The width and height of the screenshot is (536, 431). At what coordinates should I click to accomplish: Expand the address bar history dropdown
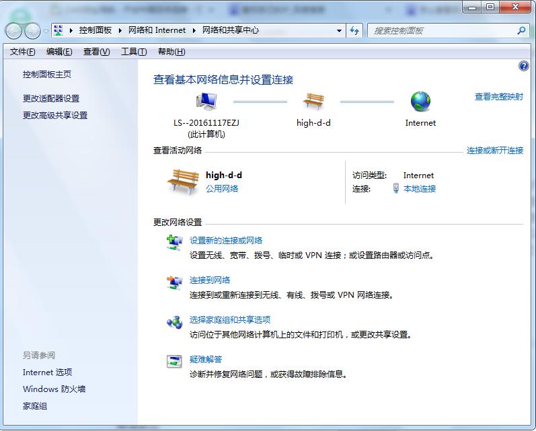coord(339,30)
